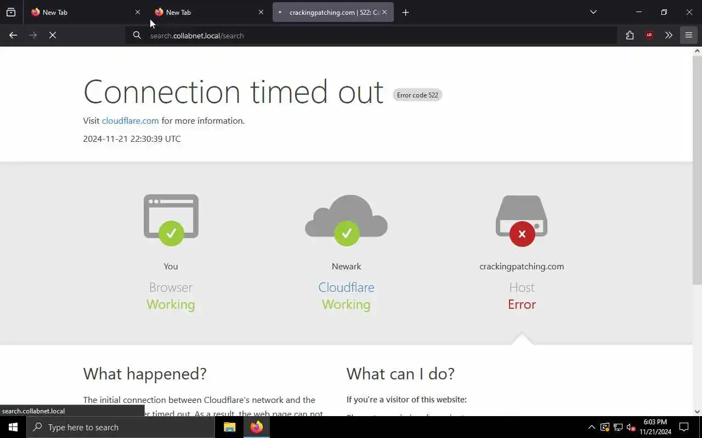702x438 pixels.
Task: Click the host server icon with red X
Action: (x=522, y=220)
